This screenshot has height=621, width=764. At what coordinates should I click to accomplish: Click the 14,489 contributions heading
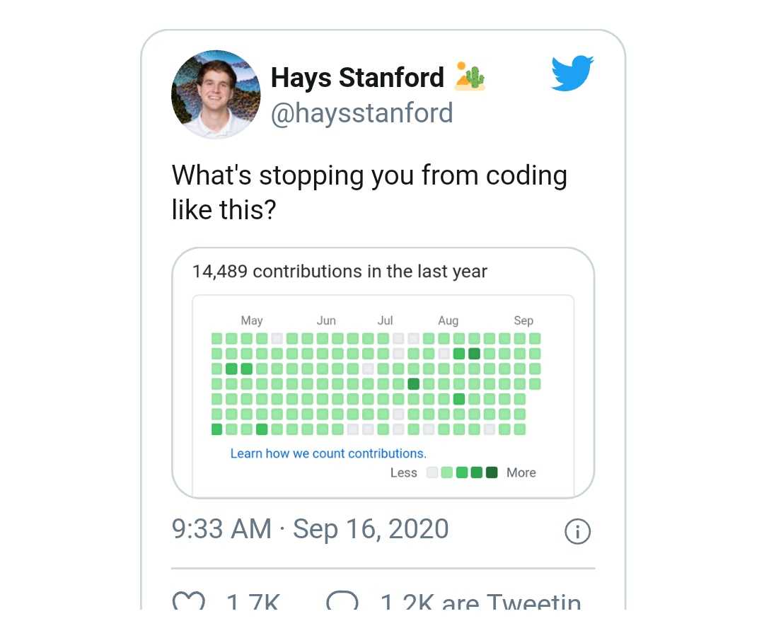[x=340, y=272]
